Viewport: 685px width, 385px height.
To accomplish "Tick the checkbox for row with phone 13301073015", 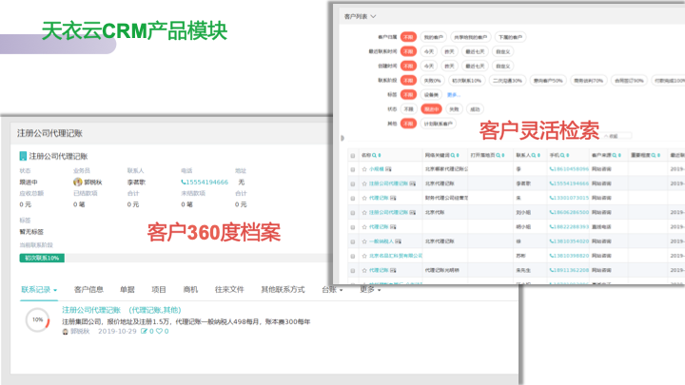I will [x=353, y=198].
